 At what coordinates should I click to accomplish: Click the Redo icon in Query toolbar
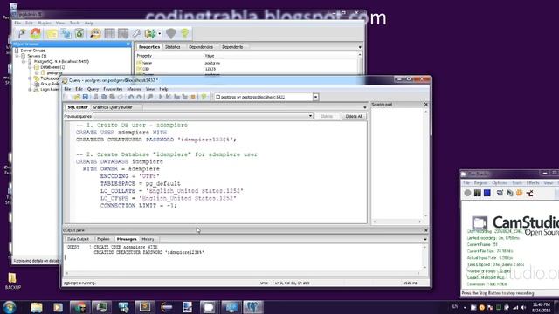[x=140, y=97]
